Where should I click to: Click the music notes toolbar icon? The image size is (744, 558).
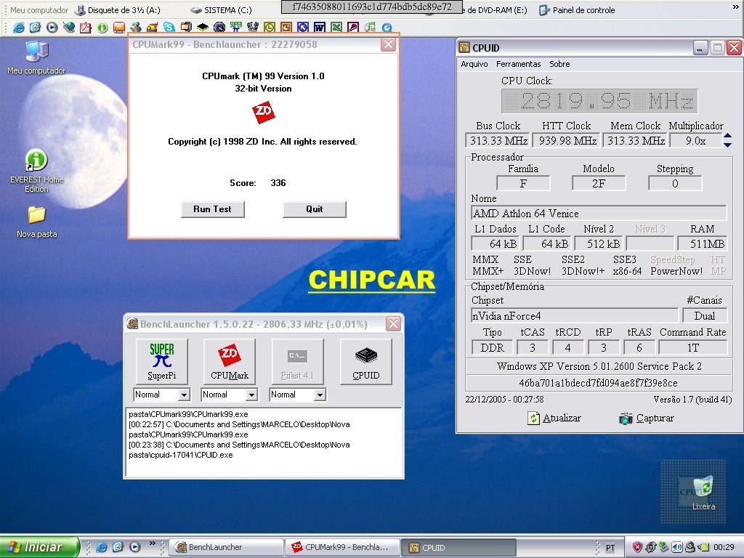pyautogui.click(x=370, y=28)
